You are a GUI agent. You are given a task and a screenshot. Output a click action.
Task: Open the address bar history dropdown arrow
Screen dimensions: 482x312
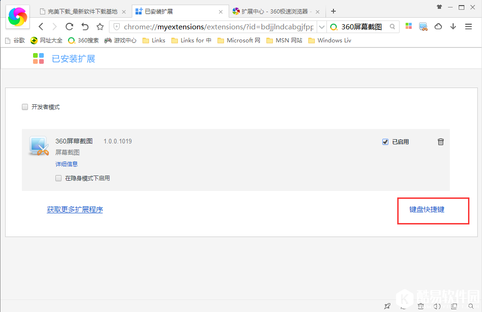321,27
